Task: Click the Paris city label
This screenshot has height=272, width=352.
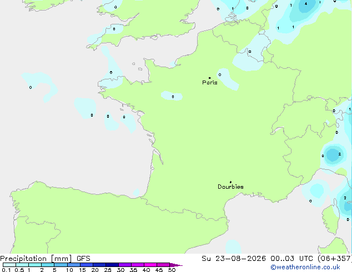Action: click(x=210, y=83)
